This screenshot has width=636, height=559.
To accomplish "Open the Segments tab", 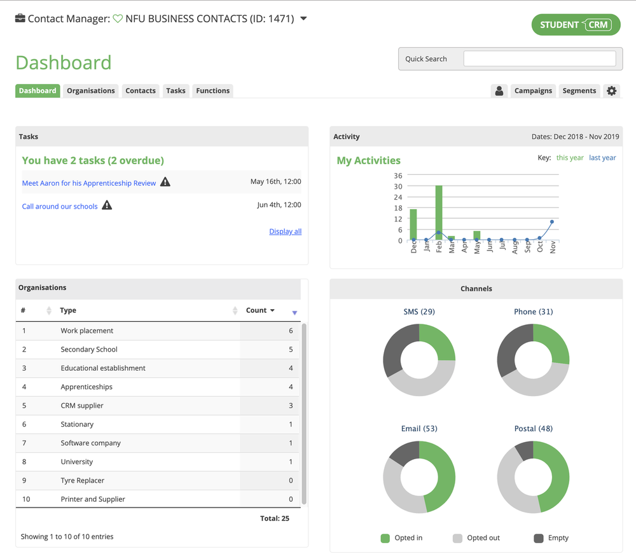I will pos(579,90).
